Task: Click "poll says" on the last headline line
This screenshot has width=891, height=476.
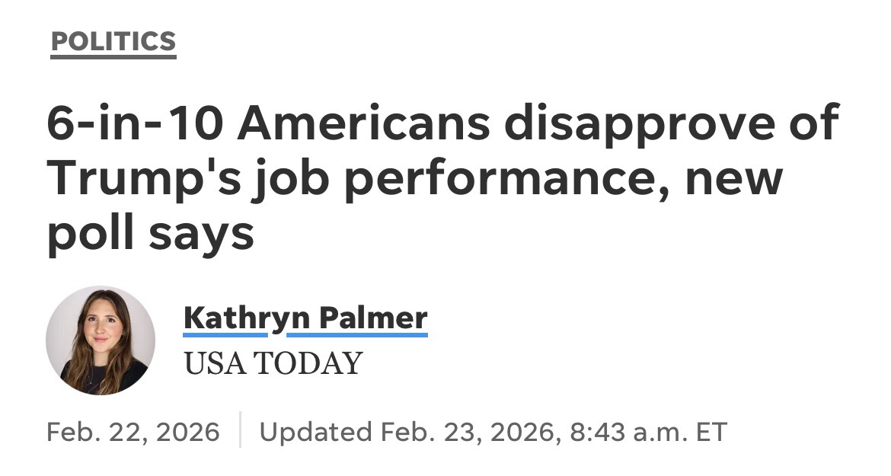Action: click(150, 234)
